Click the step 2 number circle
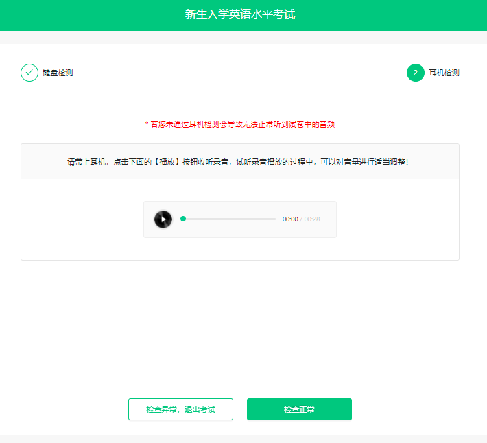Screen dimensions: 487x443 point(415,73)
